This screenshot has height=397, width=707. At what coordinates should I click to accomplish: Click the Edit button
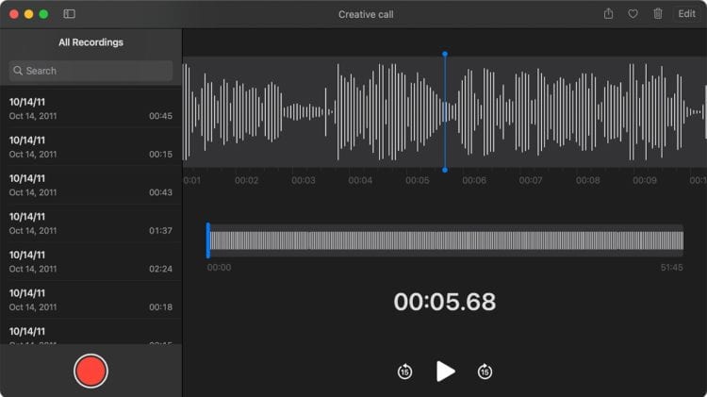tap(686, 14)
